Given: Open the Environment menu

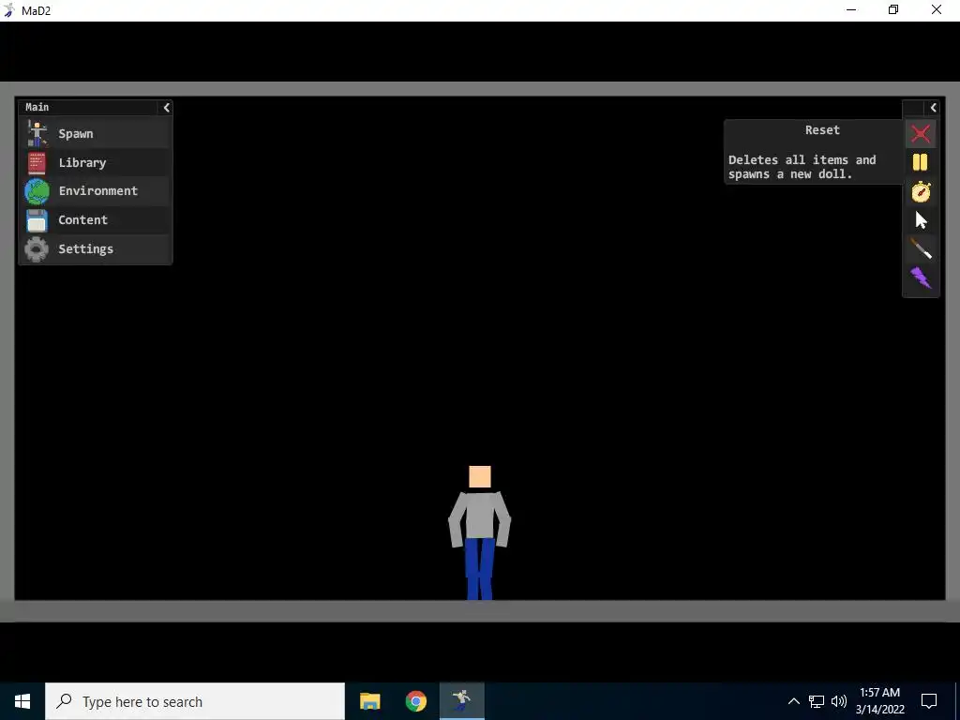Looking at the screenshot, I should [x=96, y=191].
